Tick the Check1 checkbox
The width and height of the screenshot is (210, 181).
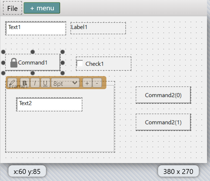[x=80, y=63]
